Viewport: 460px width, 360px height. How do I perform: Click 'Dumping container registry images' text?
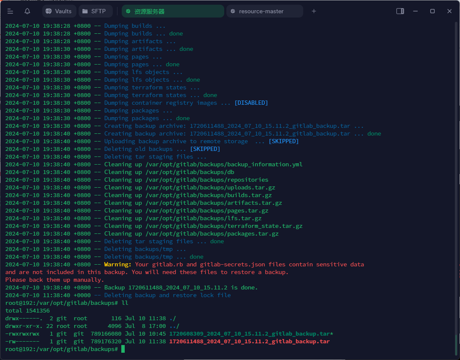tap(161, 103)
